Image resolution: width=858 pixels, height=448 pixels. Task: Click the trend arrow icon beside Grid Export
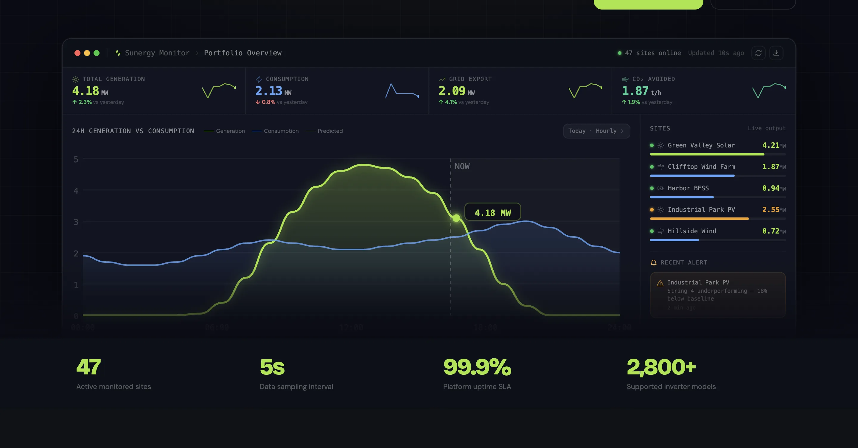click(x=442, y=79)
